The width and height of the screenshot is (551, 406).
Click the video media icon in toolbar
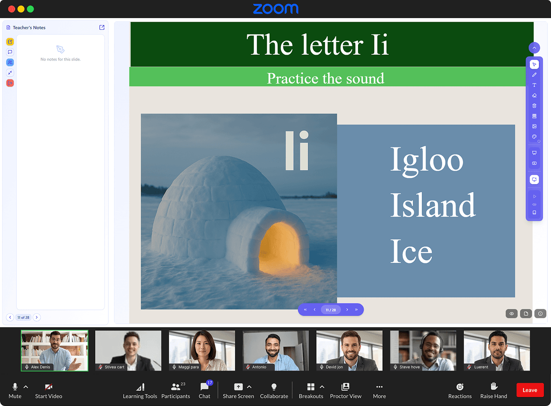534,163
